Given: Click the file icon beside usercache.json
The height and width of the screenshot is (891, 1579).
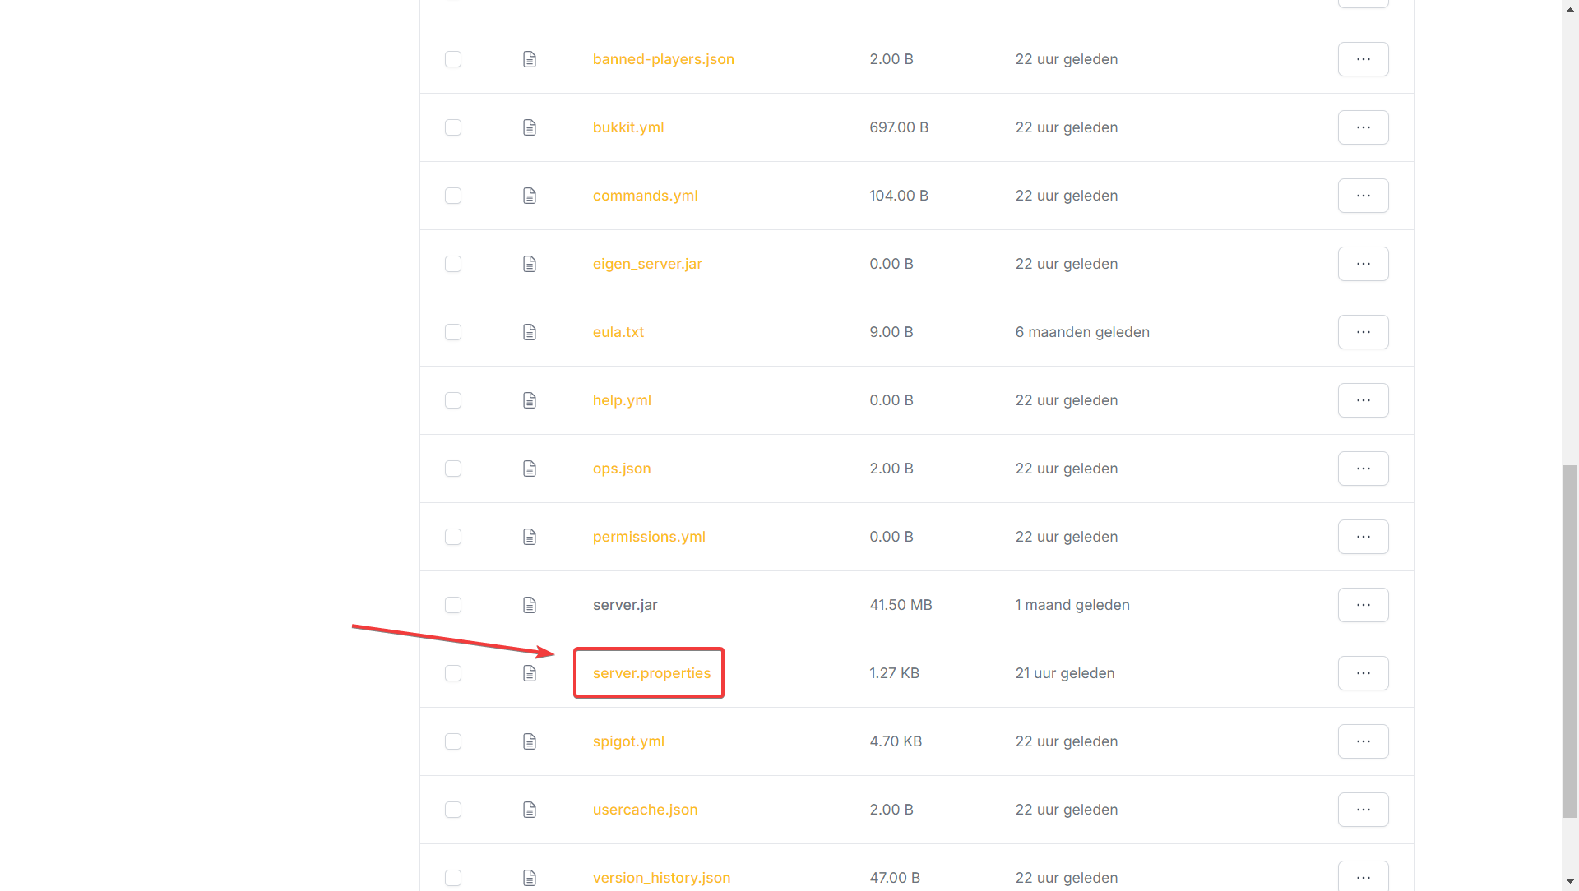Looking at the screenshot, I should tap(530, 810).
